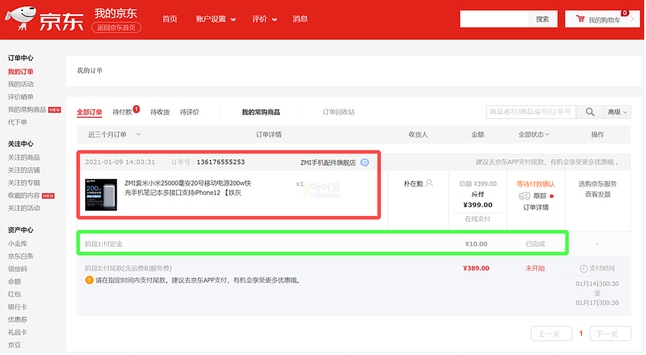Open 我的常购商品 in sidebar
The height and width of the screenshot is (355, 646).
click(27, 110)
